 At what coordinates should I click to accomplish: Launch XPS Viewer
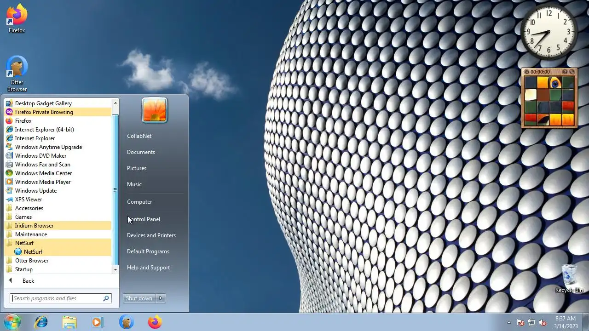pyautogui.click(x=58, y=200)
